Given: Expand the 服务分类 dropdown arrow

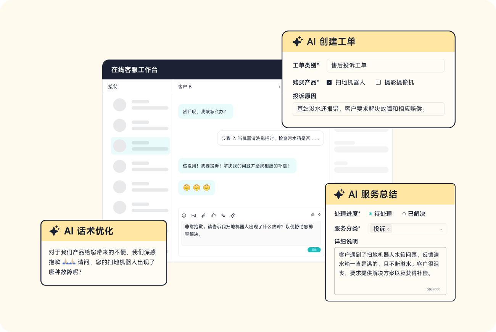Looking at the screenshot, I should click(x=441, y=229).
